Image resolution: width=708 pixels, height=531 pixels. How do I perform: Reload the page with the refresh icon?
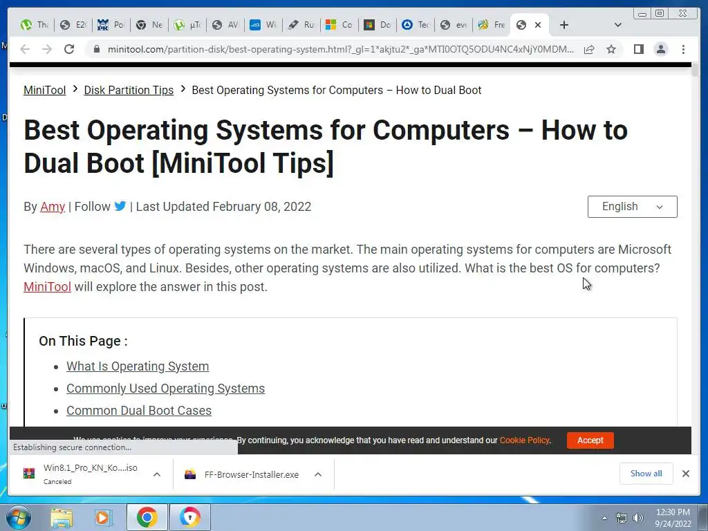(x=68, y=49)
